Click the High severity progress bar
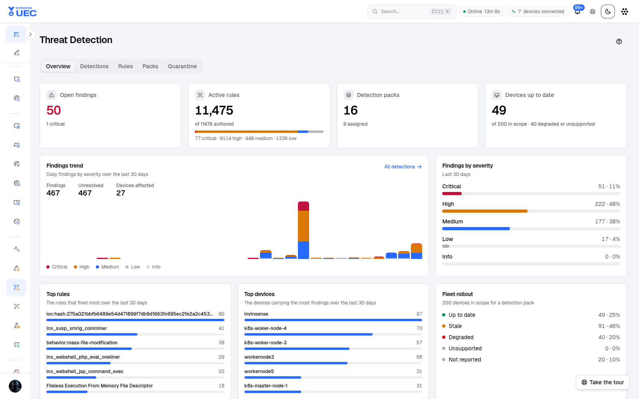Image resolution: width=639 pixels, height=399 pixels. (x=531, y=211)
